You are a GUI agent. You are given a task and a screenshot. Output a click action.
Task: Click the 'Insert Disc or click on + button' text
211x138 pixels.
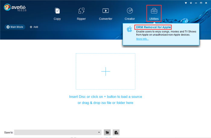105,97
